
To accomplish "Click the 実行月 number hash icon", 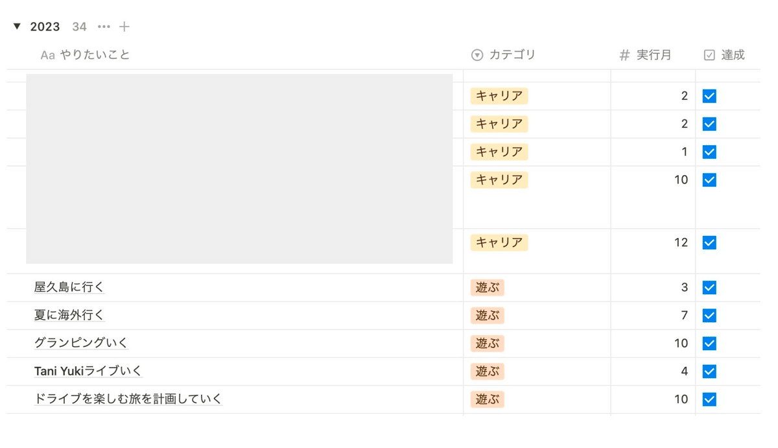I will [x=624, y=55].
